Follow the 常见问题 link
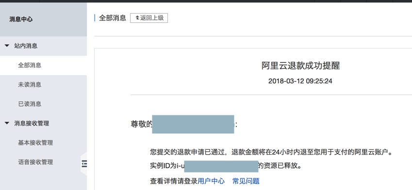The image size is (412, 190). point(246,181)
